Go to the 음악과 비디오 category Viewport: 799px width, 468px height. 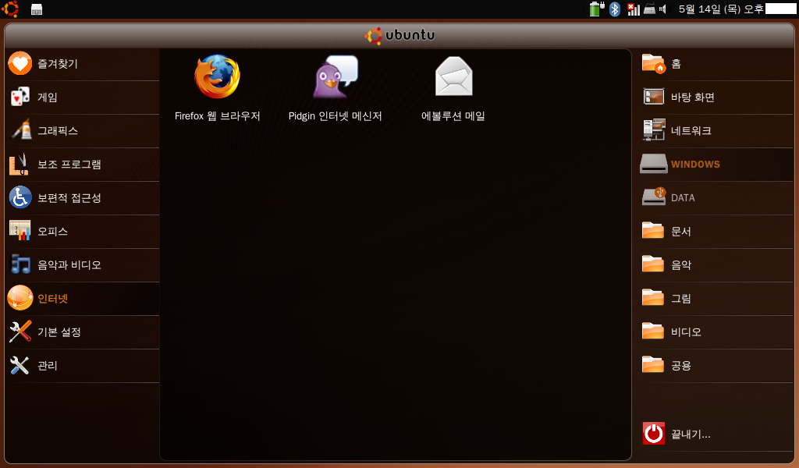coord(83,265)
